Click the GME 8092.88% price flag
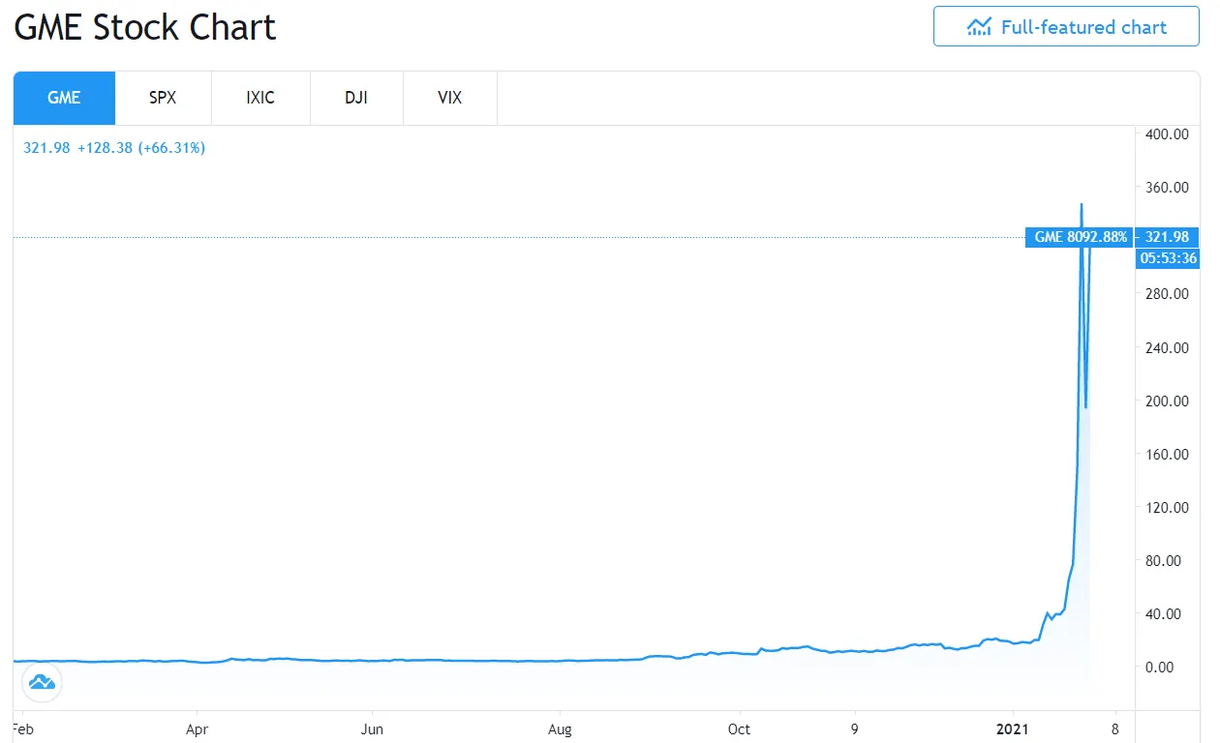Screen dimensions: 1220x743 pyautogui.click(x=1078, y=237)
